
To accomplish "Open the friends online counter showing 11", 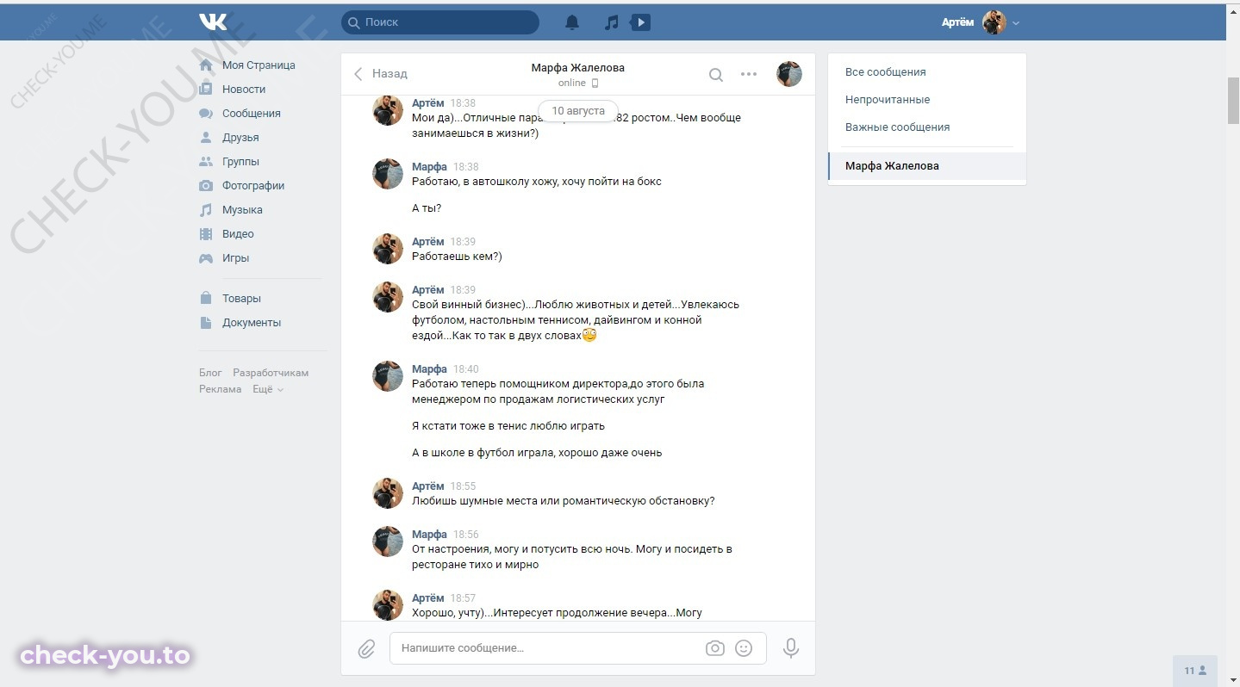I will pos(1195,671).
